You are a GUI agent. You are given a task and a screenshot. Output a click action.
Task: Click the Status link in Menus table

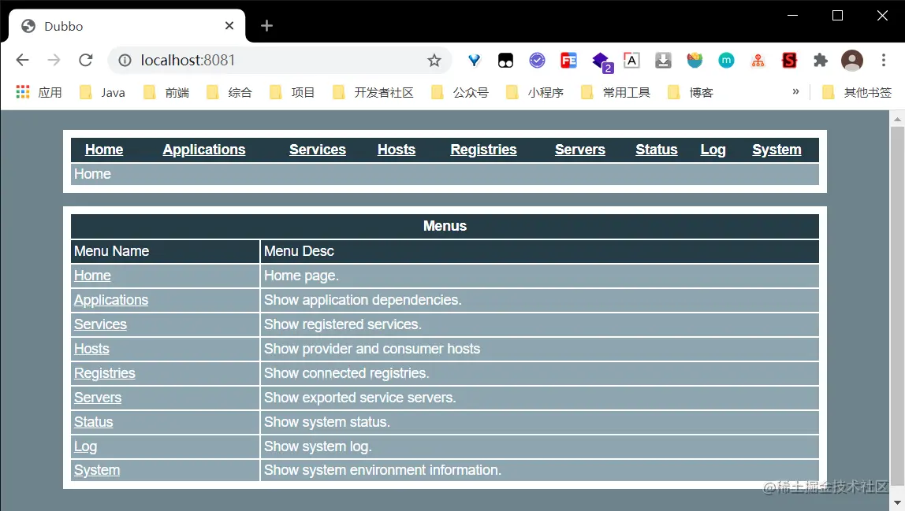point(94,421)
